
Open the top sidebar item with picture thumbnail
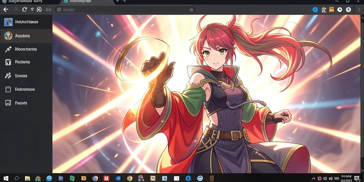coord(26,22)
